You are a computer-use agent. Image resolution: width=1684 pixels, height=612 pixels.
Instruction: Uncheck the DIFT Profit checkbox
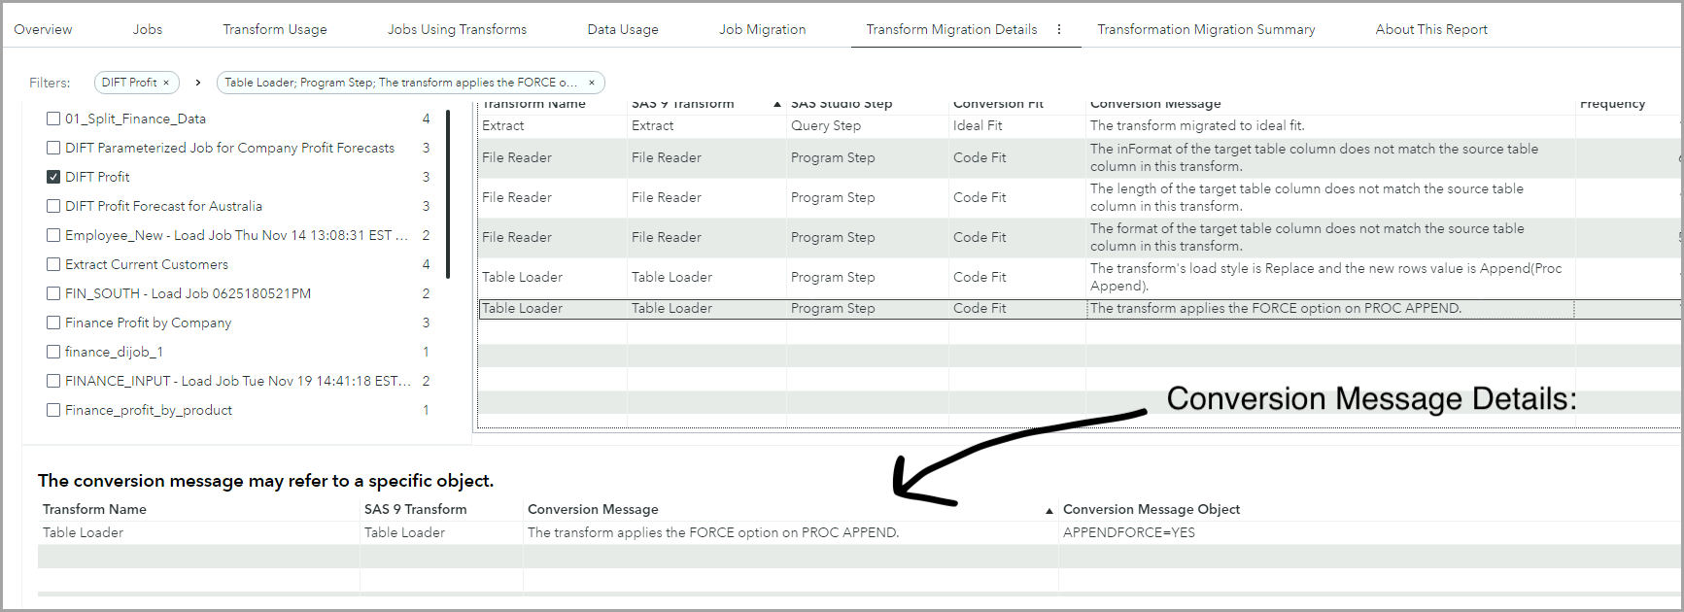point(53,177)
